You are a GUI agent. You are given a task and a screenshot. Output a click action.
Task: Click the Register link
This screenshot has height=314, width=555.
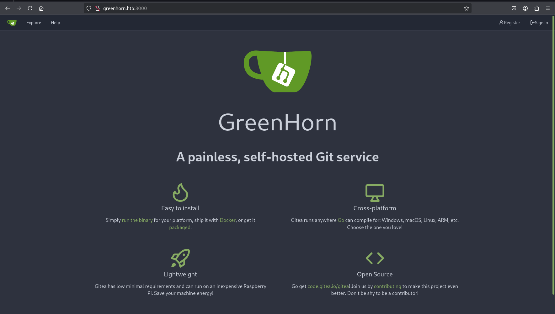[510, 23]
